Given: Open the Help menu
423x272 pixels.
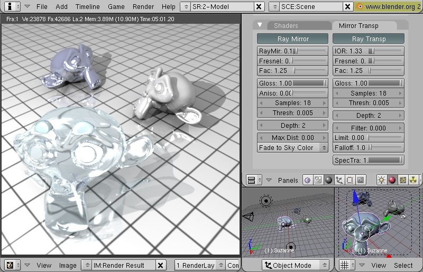Looking at the screenshot, I should [x=169, y=6].
